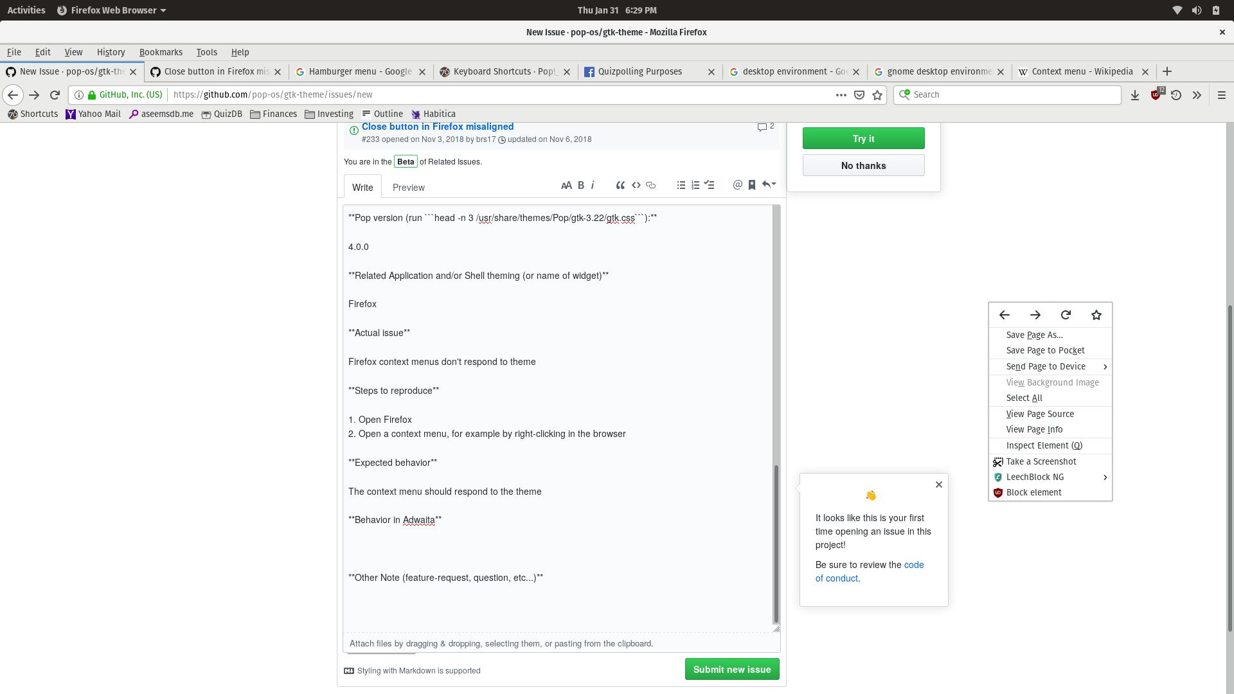Open the text size dropdown in the editor
The width and height of the screenshot is (1234, 694).
tap(566, 185)
